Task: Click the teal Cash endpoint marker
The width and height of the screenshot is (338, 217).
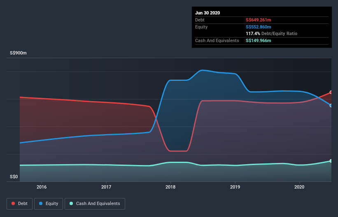Action: pyautogui.click(x=331, y=161)
